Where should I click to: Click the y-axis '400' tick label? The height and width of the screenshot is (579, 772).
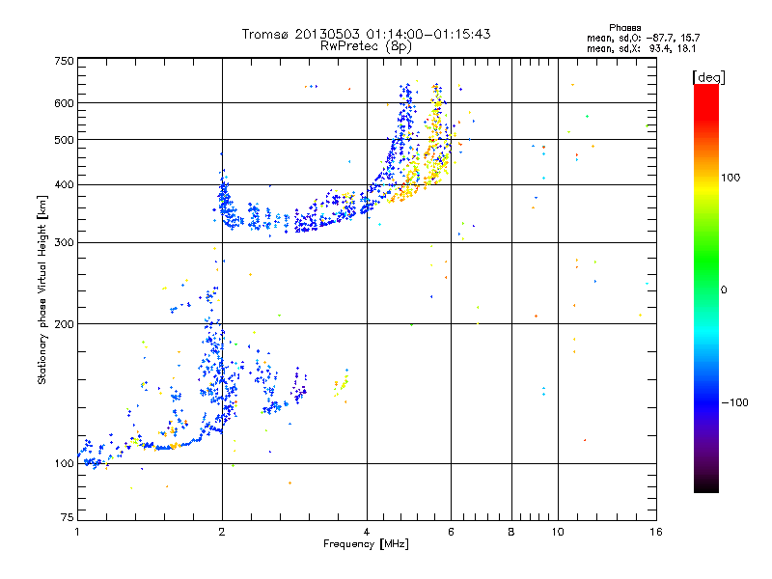(x=65, y=185)
